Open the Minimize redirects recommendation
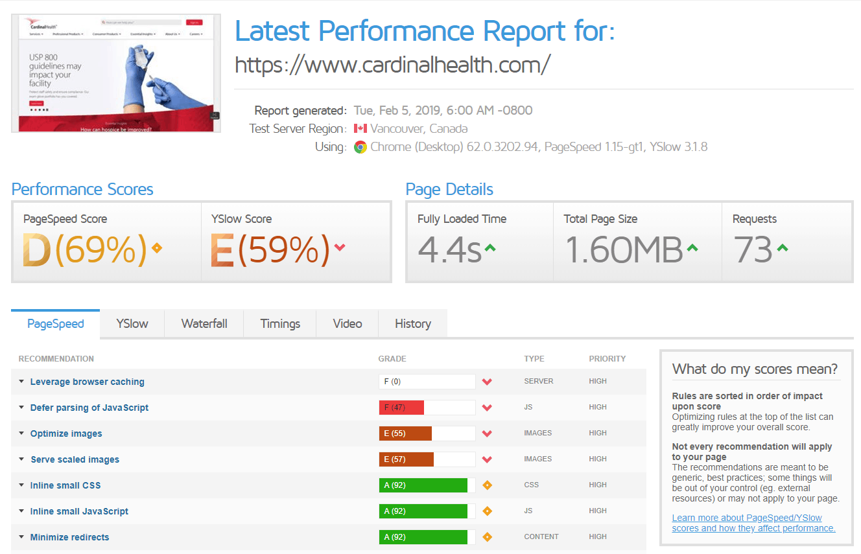Viewport: 861px width, 554px height. (70, 537)
